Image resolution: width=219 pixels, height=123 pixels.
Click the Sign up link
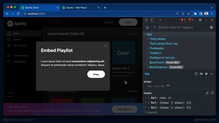(108, 22)
